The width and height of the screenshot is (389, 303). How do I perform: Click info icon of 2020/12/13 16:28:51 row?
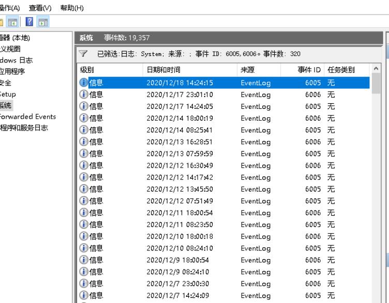pyautogui.click(x=84, y=141)
